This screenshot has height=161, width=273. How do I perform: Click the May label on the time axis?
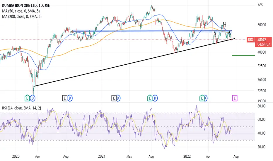[x=129, y=157]
